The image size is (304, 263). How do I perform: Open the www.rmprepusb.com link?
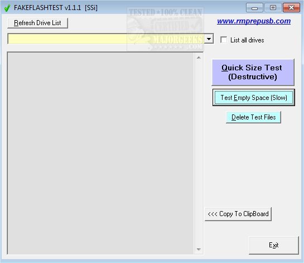[254, 21]
